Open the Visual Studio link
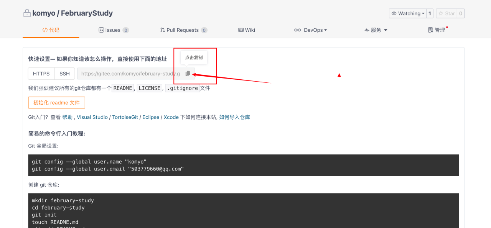Image resolution: width=491 pixels, height=228 pixels. (x=92, y=117)
